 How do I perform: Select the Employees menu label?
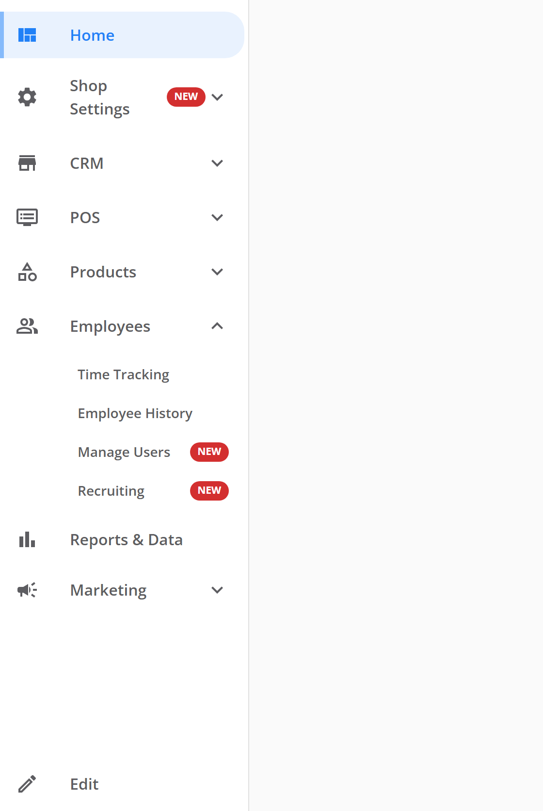[110, 327]
